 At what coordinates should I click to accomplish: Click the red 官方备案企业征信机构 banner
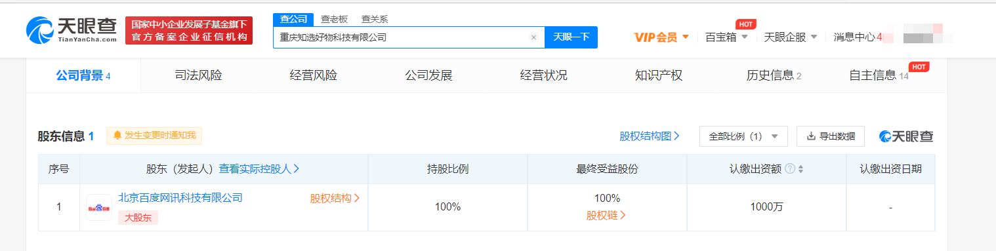coord(189,30)
